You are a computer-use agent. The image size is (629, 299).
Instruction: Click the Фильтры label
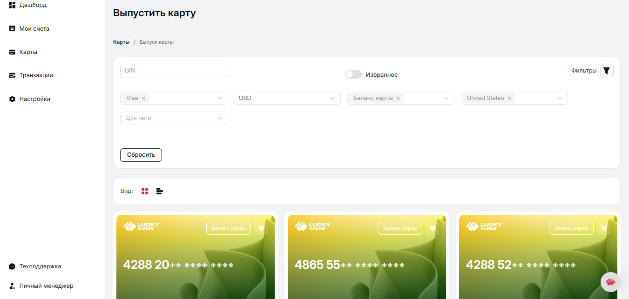point(584,71)
